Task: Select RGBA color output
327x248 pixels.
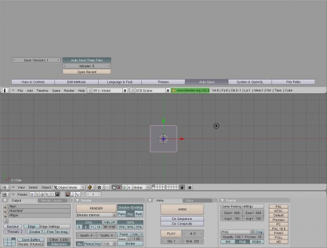Action: coord(256,241)
